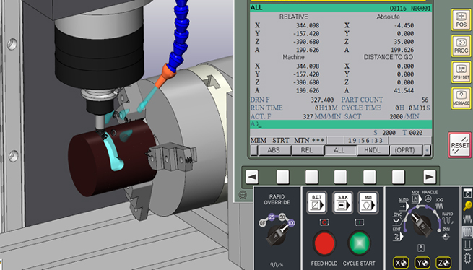Click the right arrow soft key
The height and width of the screenshot is (270, 473).
[x=429, y=177]
